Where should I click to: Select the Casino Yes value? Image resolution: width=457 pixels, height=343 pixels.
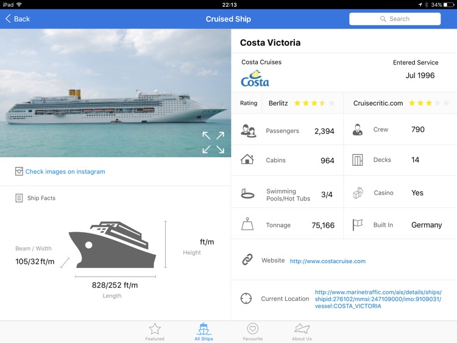pyautogui.click(x=417, y=193)
